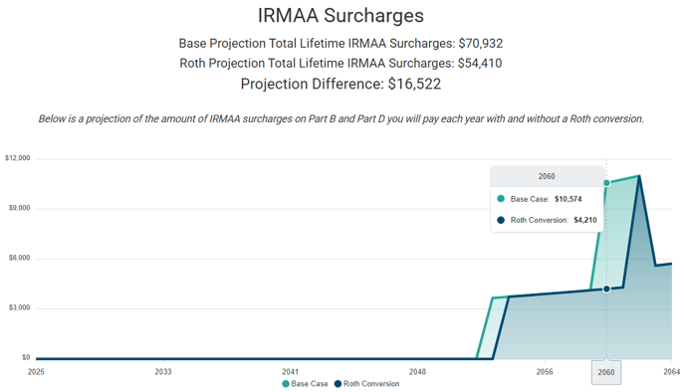Click the Projection Difference $16,522 text
The image size is (685, 392).
click(341, 84)
